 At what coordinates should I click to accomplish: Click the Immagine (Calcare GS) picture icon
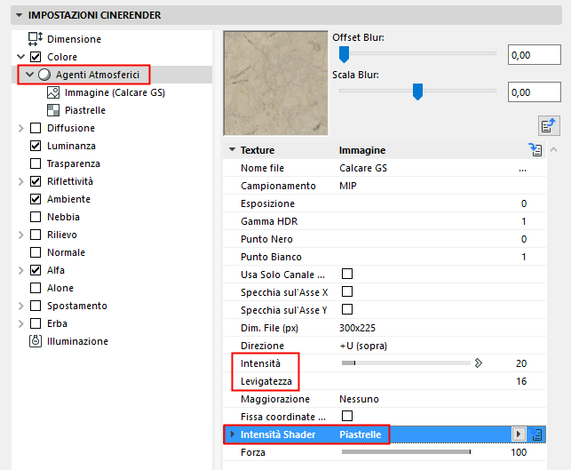[53, 92]
